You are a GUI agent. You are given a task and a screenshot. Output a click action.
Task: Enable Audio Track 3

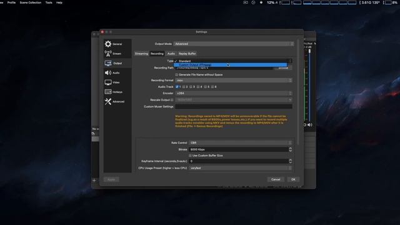191,87
